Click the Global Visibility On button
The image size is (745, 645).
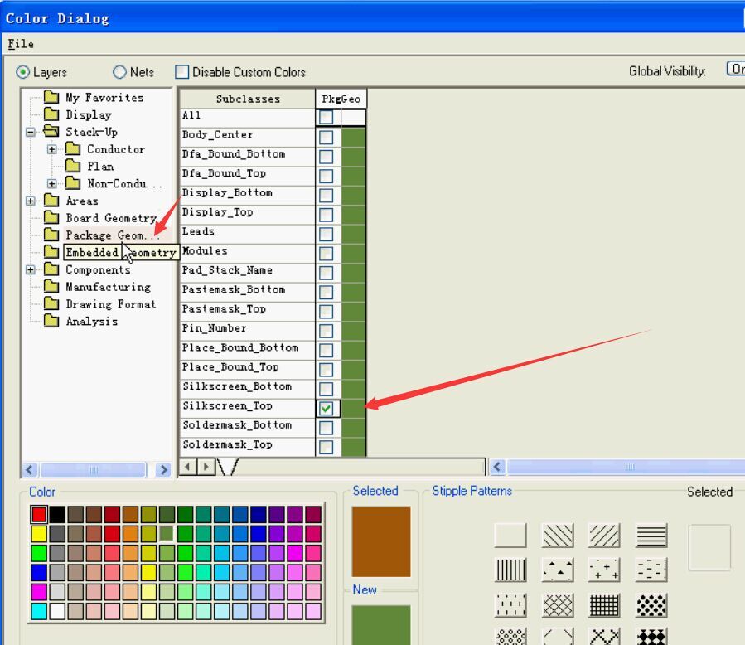[736, 69]
